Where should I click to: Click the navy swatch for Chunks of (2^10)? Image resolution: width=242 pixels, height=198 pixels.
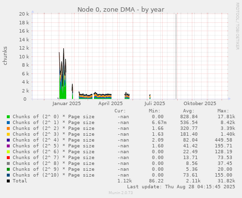[8, 175]
